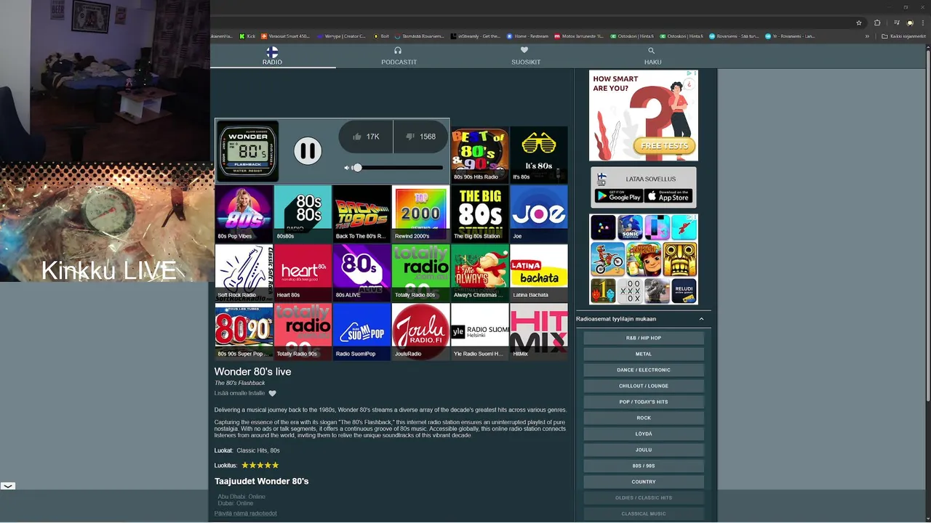Screen dimensions: 931x523
Task: Open the browser extensions puzzle icon
Action: tap(877, 23)
